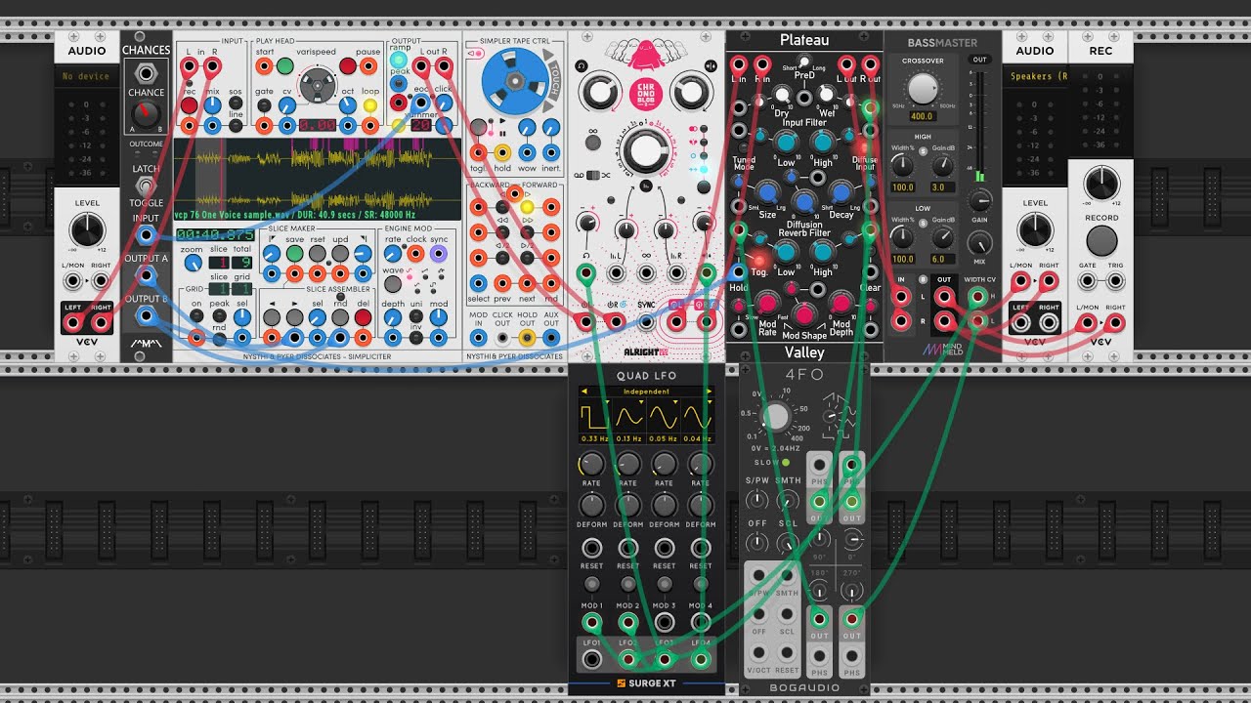This screenshot has height=703, width=1251.
Task: Click the Simpliciter waveform display
Action: pyautogui.click(x=318, y=179)
